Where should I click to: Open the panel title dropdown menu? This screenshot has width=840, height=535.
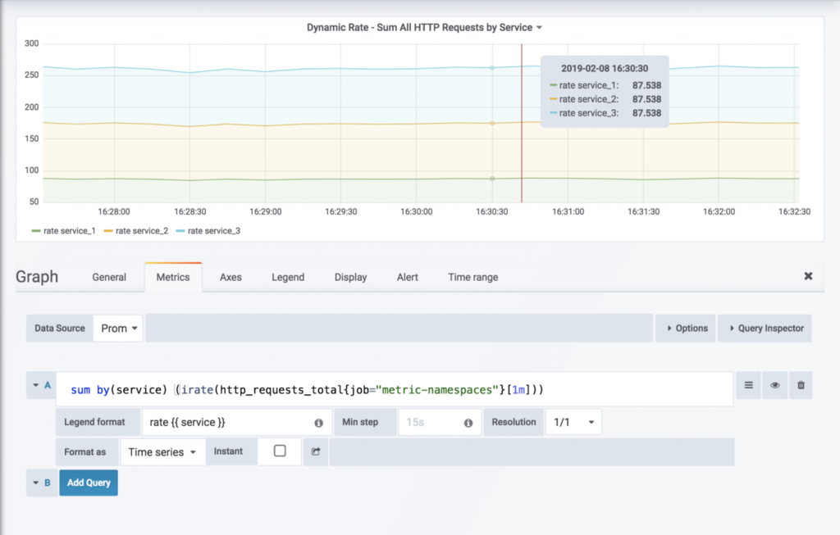click(x=424, y=28)
